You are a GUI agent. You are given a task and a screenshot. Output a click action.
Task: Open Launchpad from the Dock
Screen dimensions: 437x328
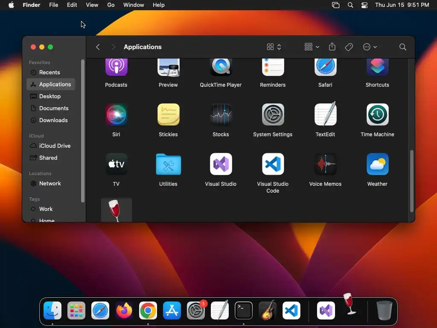[x=76, y=310]
